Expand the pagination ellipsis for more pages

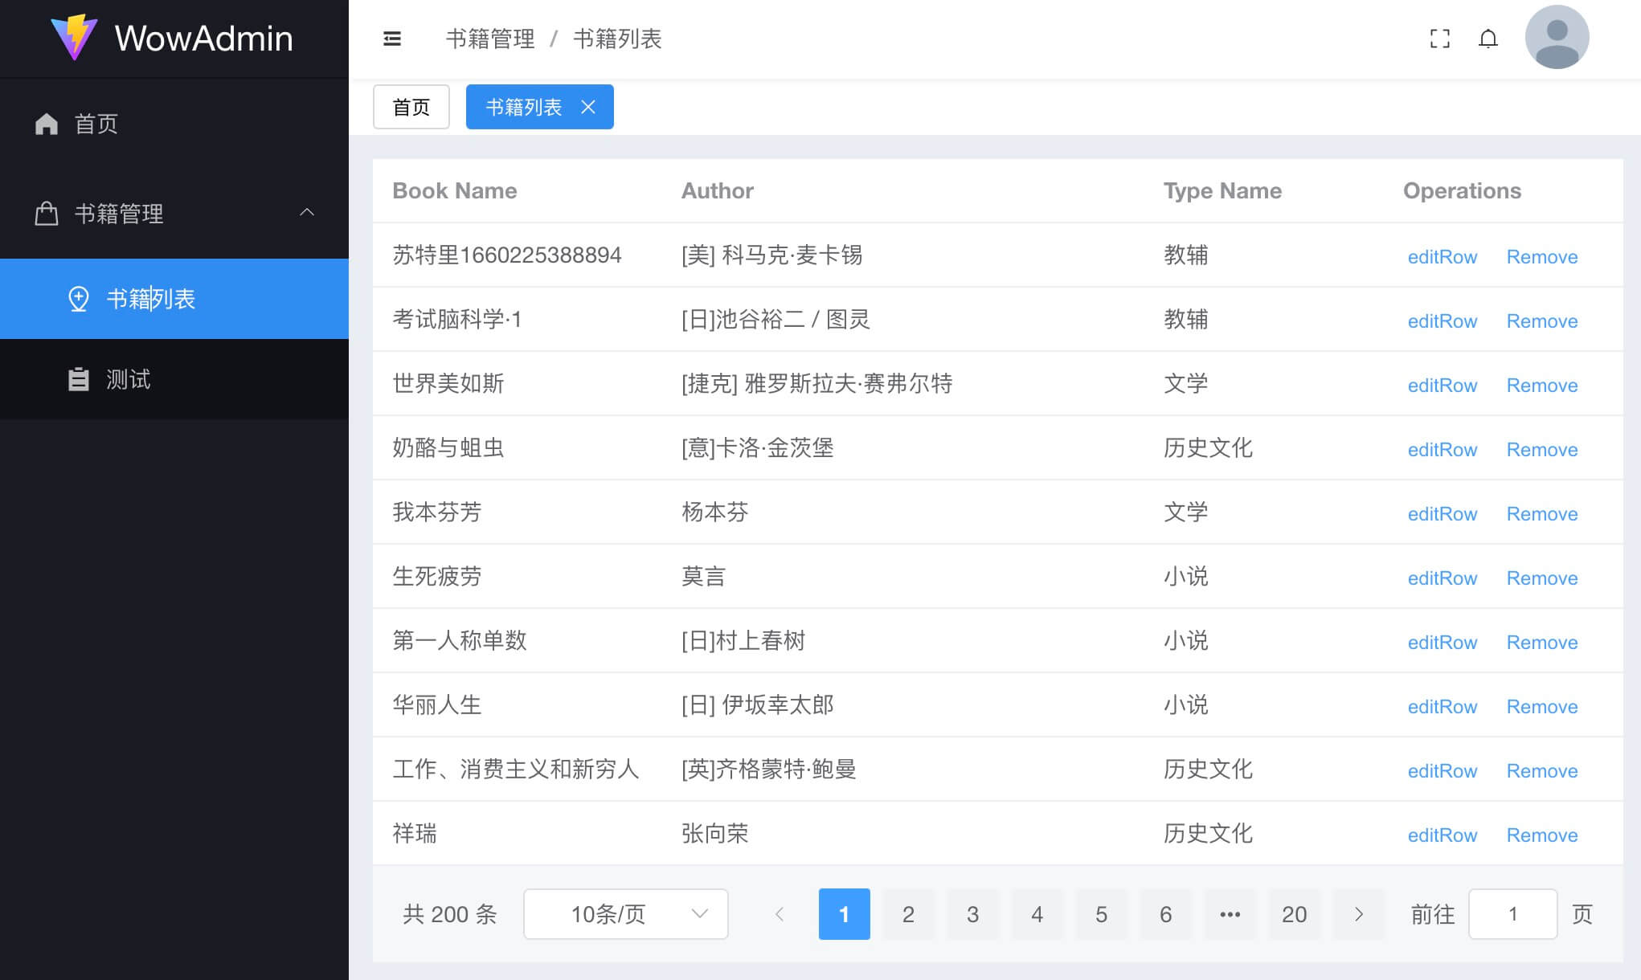(1230, 914)
